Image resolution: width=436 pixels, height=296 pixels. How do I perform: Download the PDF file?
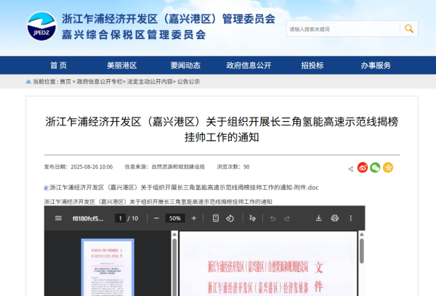click(319, 218)
